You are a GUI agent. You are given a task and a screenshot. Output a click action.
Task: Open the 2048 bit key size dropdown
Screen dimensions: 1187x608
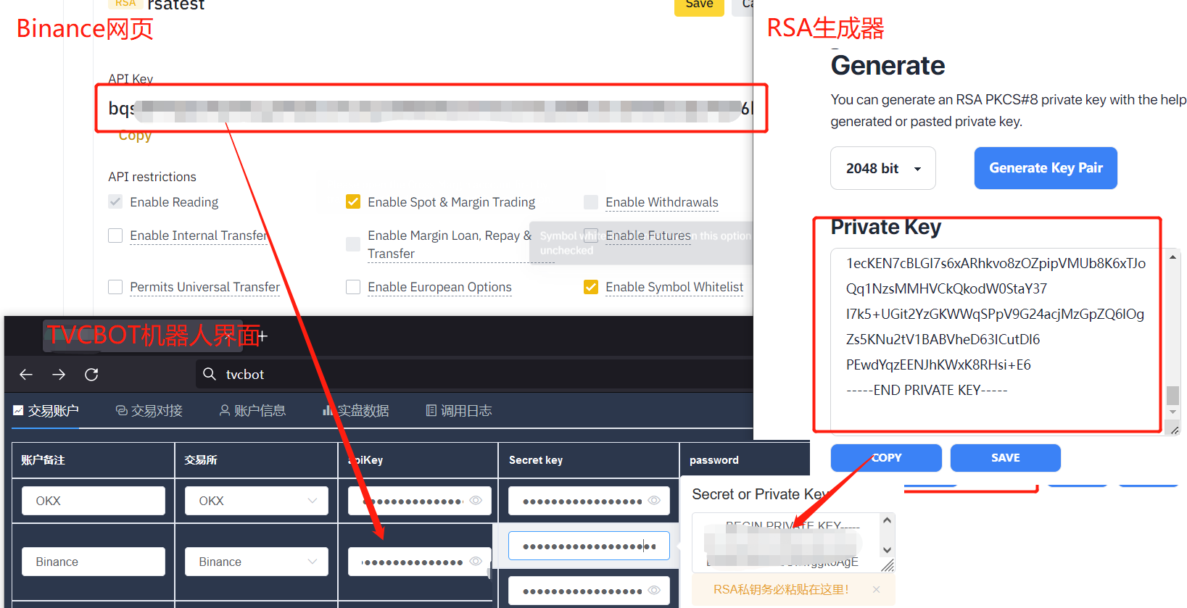click(882, 168)
